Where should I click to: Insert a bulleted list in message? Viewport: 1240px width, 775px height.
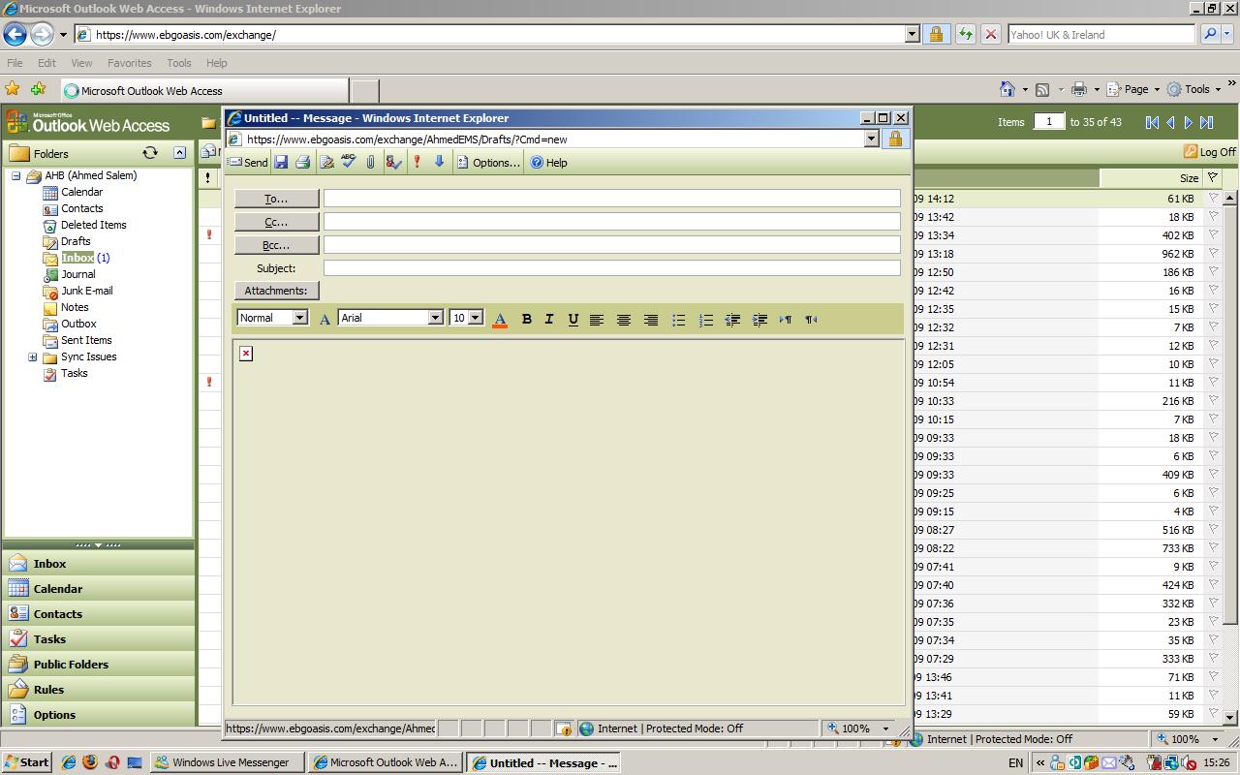point(678,319)
